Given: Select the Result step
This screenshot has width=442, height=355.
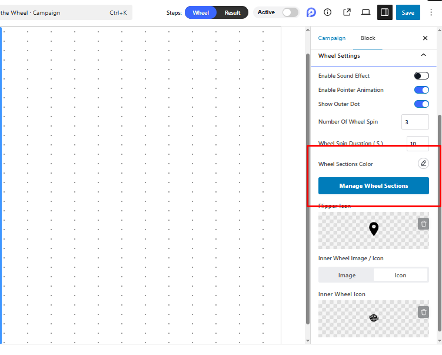Looking at the screenshot, I should (x=232, y=13).
